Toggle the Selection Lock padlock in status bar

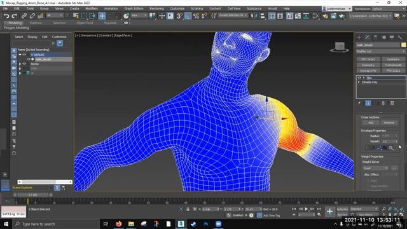pyautogui.click(x=188, y=209)
